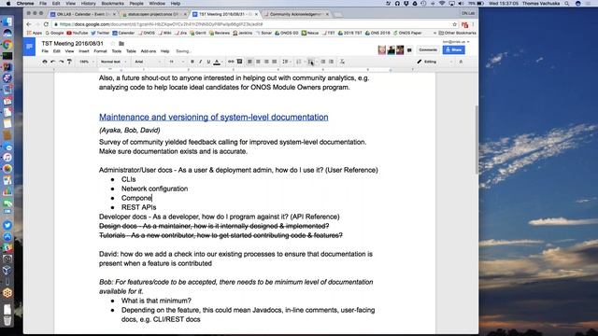Open the line spacing dropdown
This screenshot has width=598, height=336.
[286, 62]
